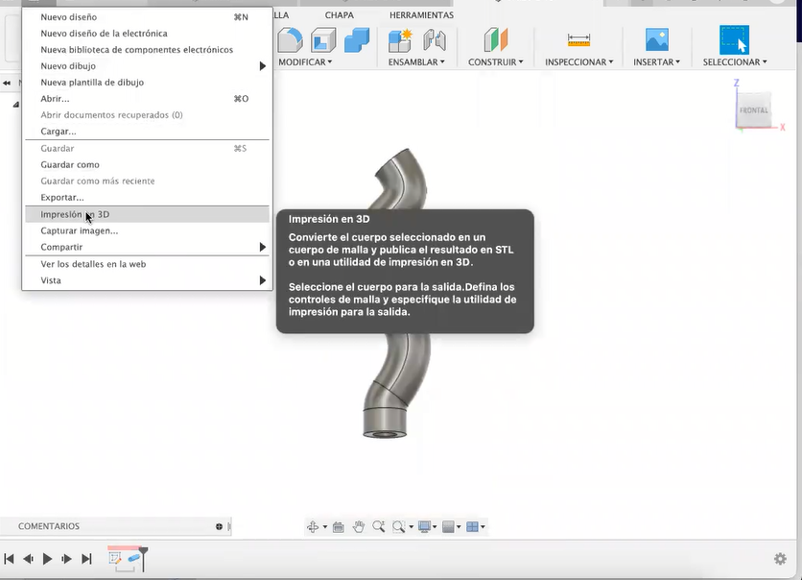The width and height of the screenshot is (802, 580).
Task: Play the design timeline
Action: click(x=47, y=559)
